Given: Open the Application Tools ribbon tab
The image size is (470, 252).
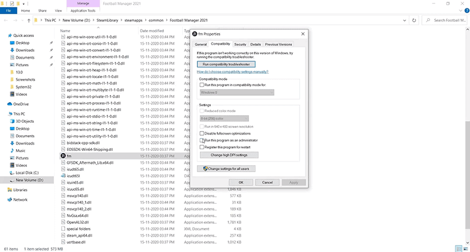Looking at the screenshot, I should click(x=83, y=11).
